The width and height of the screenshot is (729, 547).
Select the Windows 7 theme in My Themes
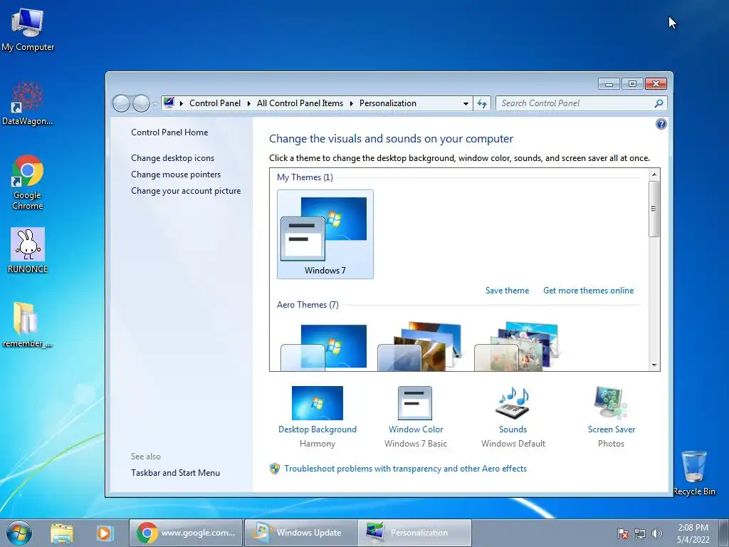tap(325, 234)
